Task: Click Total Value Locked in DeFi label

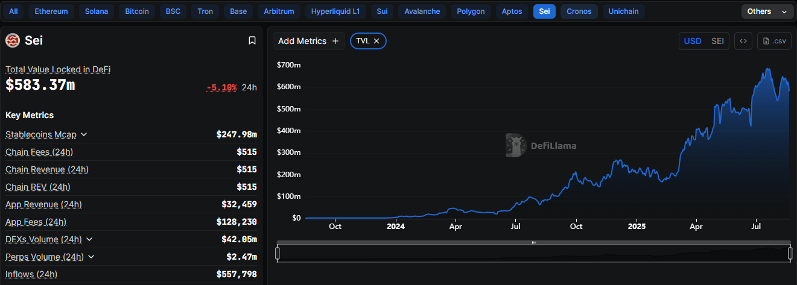Action: (58, 69)
